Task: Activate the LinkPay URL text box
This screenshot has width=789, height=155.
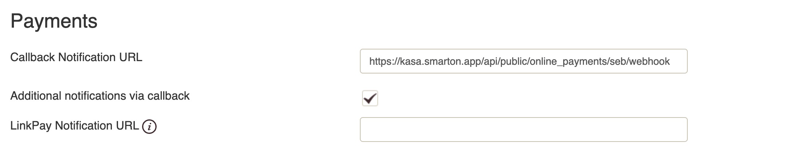Action: 523,130
